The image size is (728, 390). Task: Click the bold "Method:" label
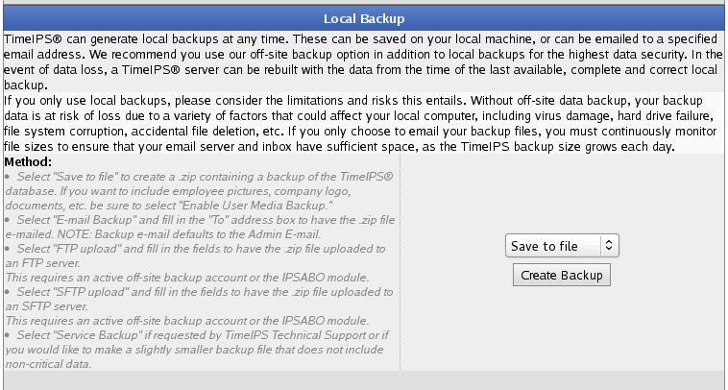tap(28, 162)
